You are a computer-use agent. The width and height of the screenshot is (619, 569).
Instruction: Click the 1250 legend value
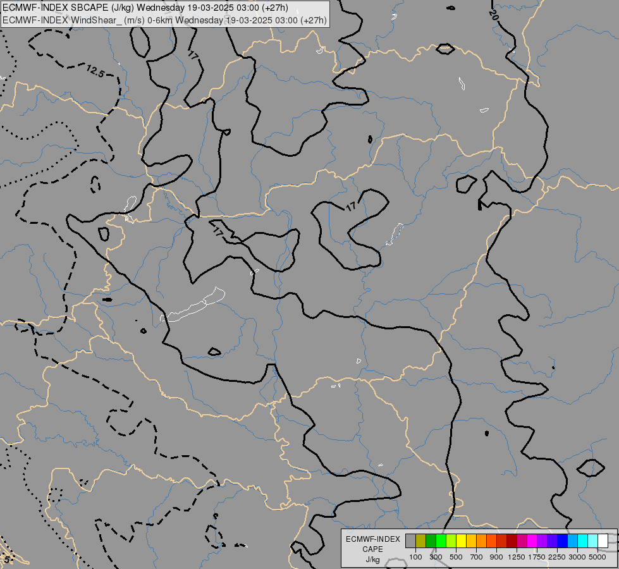(517, 557)
